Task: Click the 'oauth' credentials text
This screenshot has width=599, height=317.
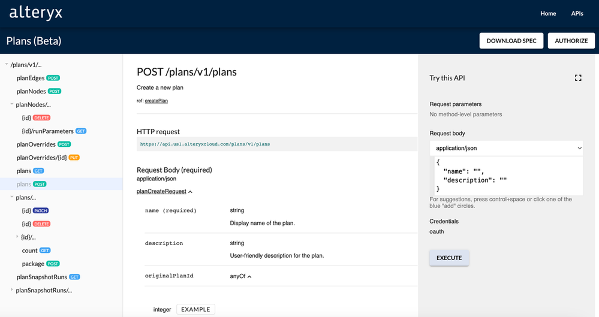Action: pos(437,231)
